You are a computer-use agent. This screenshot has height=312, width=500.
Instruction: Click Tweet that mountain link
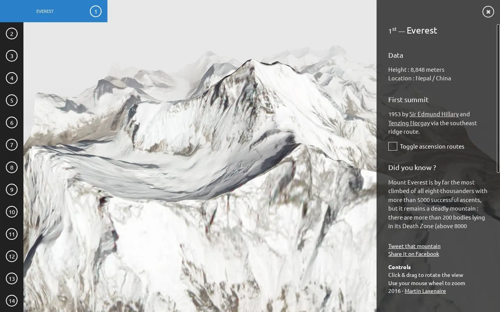click(x=414, y=246)
